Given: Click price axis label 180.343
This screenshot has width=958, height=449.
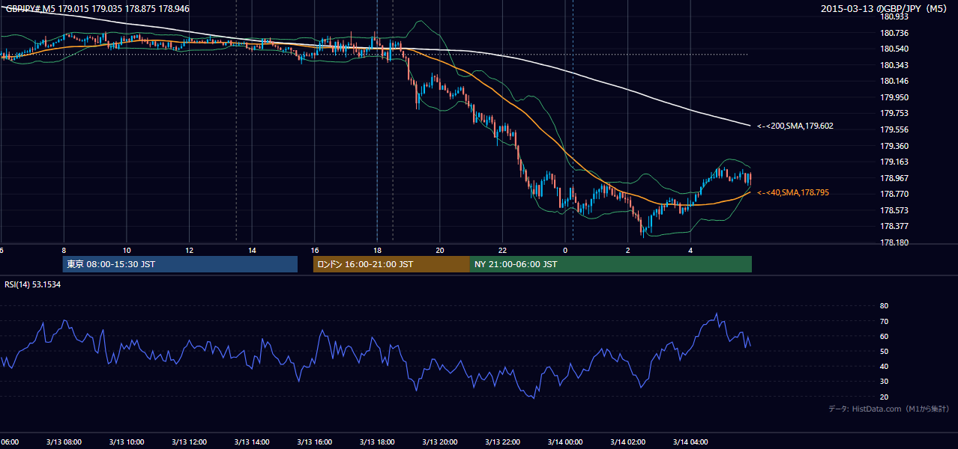Looking at the screenshot, I should (x=894, y=65).
